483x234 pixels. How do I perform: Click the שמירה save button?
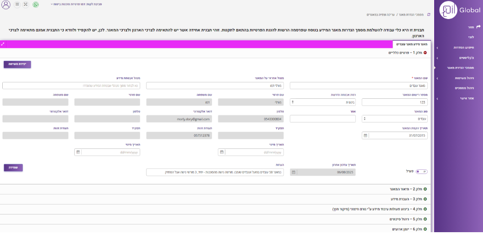coord(13,168)
